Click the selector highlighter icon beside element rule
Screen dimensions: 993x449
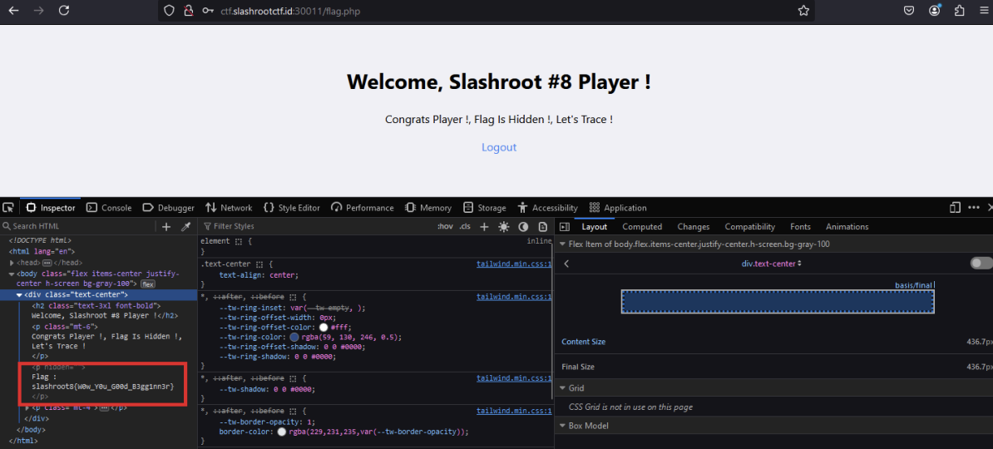(x=239, y=242)
